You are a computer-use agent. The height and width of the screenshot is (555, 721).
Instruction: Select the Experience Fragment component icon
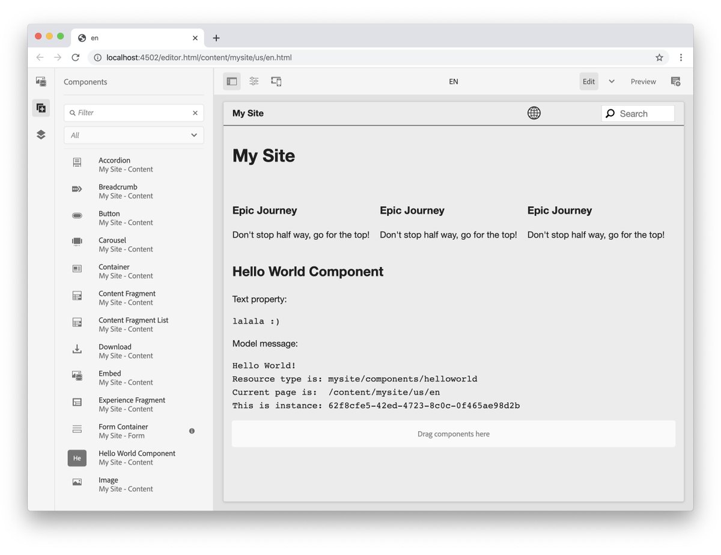pyautogui.click(x=77, y=402)
